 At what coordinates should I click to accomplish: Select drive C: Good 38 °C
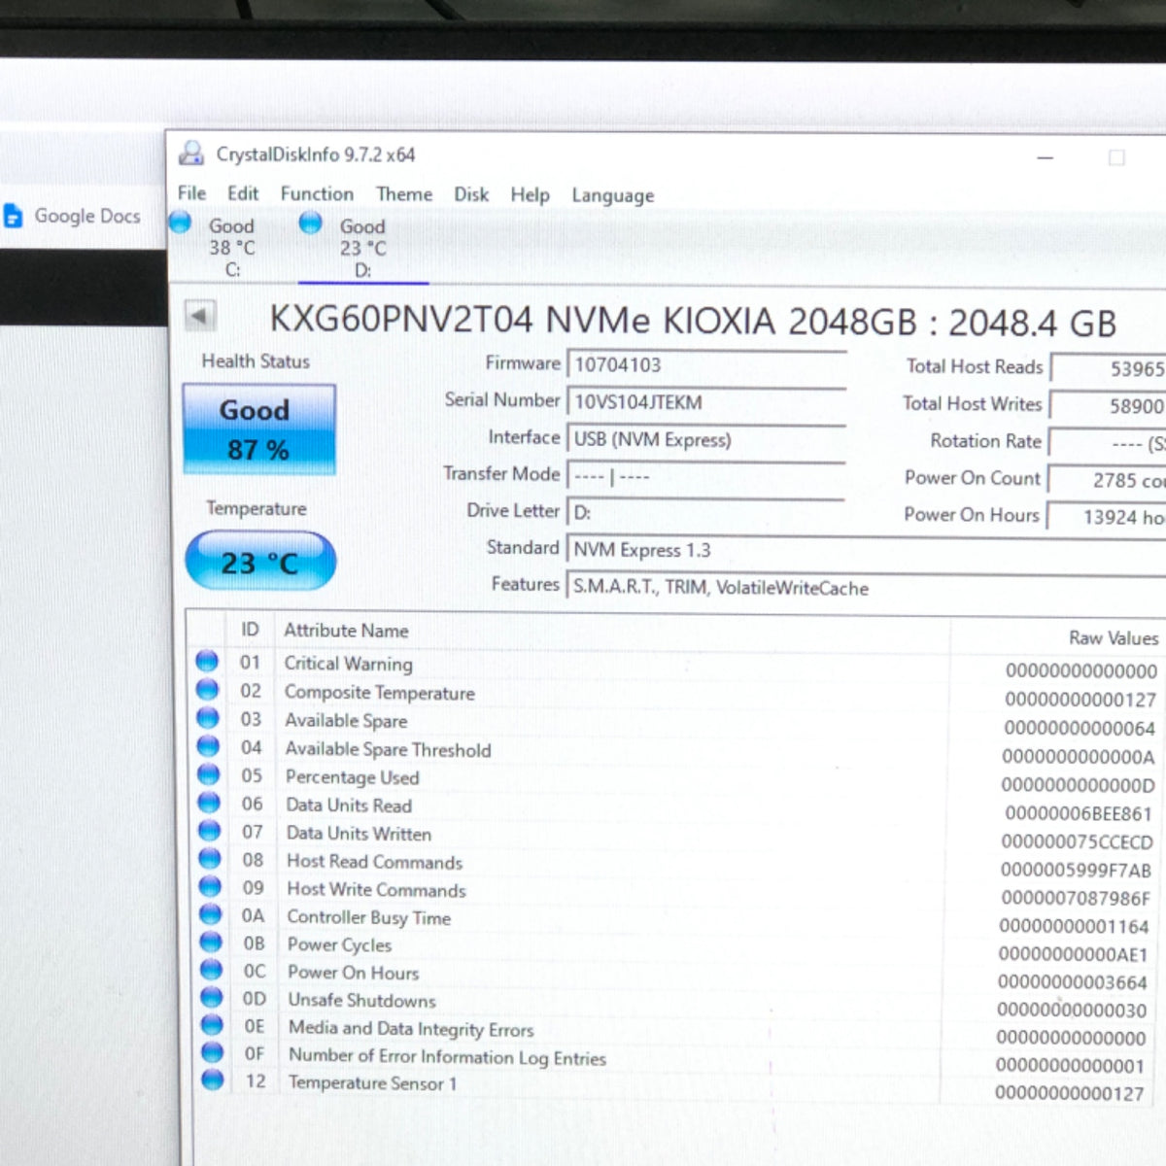(x=231, y=248)
